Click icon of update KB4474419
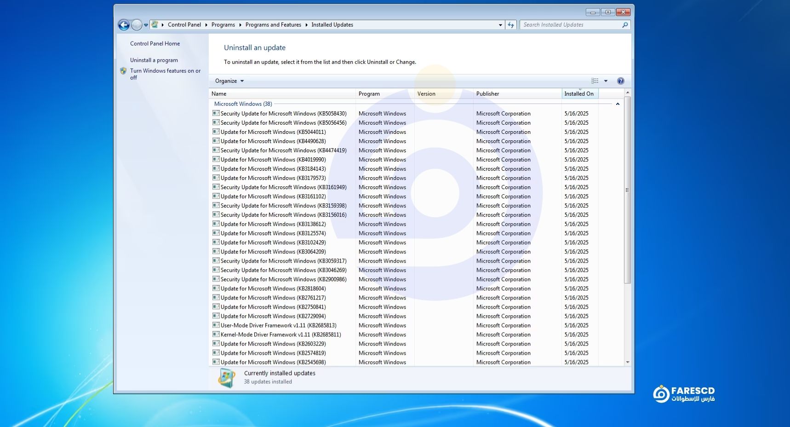The width and height of the screenshot is (790, 427). coord(216,150)
